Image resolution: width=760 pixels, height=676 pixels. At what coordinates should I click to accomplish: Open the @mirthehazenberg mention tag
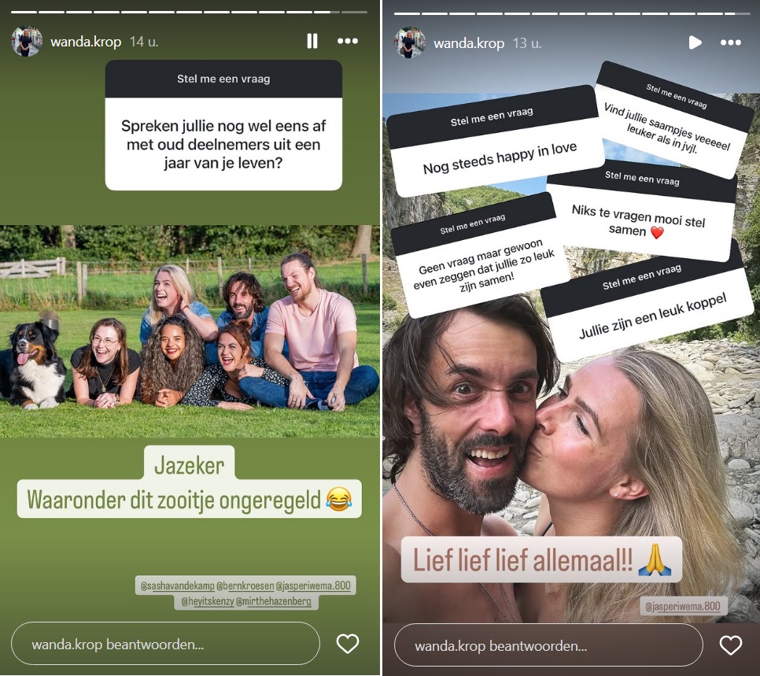(273, 601)
